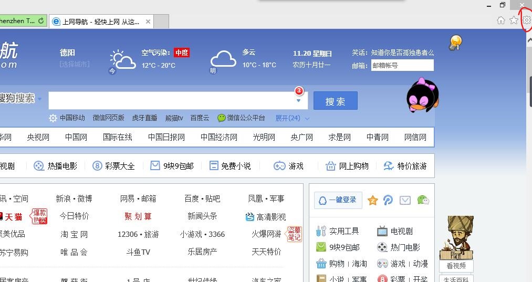Click the 9块9包邮 envelope icon
Viewport: 532px width, 282px height.
coord(155,165)
